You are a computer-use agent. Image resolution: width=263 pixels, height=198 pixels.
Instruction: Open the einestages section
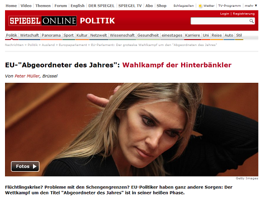[x=172, y=36]
